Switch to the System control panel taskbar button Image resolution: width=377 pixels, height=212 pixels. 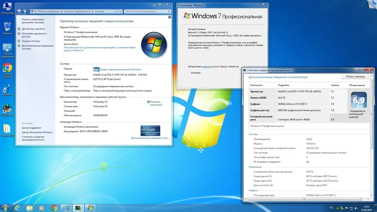(x=66, y=208)
